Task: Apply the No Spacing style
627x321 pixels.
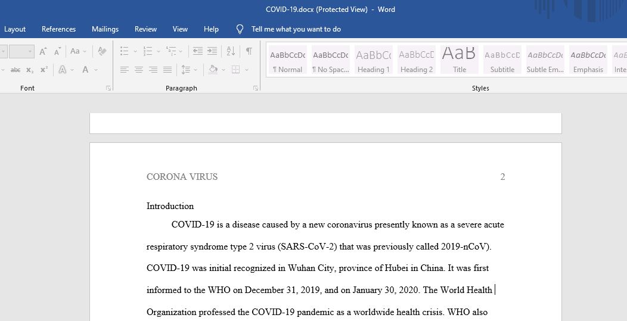Action: (331, 60)
